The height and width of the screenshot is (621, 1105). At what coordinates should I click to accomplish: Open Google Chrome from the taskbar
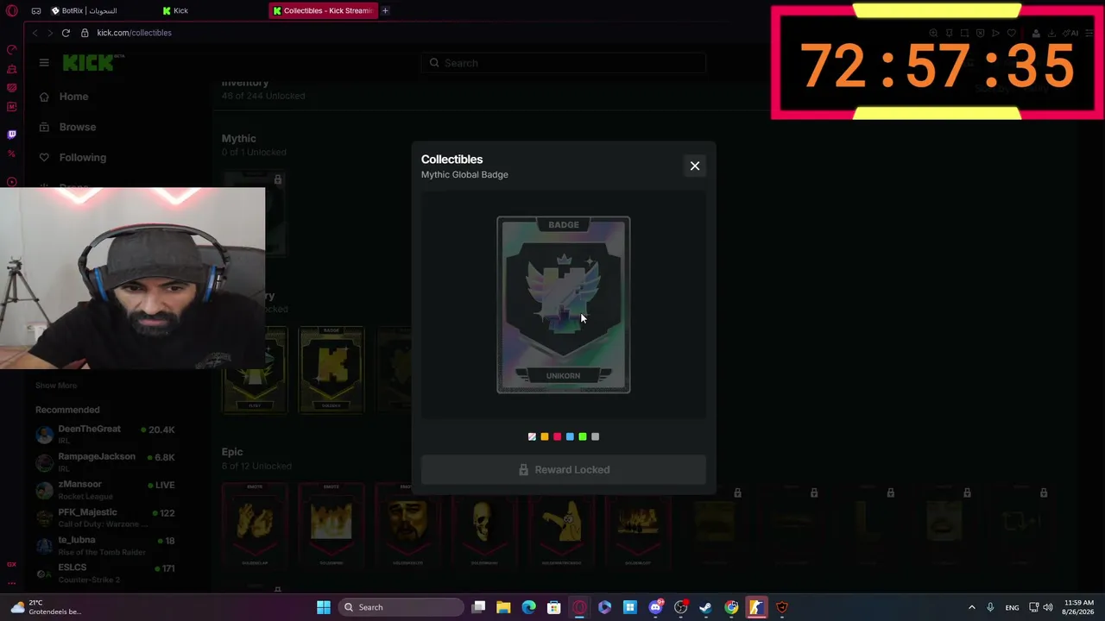point(731,607)
